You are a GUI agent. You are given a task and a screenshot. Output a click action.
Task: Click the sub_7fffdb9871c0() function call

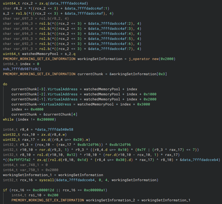[22, 69]
